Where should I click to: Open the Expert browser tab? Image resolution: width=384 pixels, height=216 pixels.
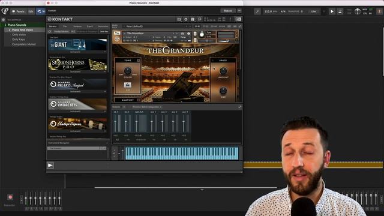[x=90, y=26]
